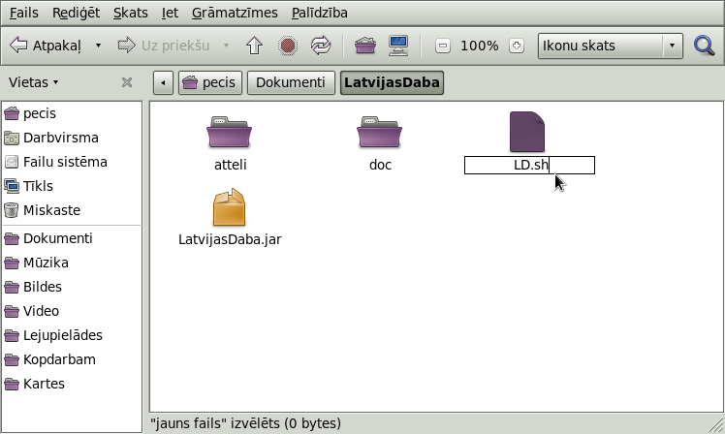Click the window resize grip corner
This screenshot has width=725, height=434.
716,425
